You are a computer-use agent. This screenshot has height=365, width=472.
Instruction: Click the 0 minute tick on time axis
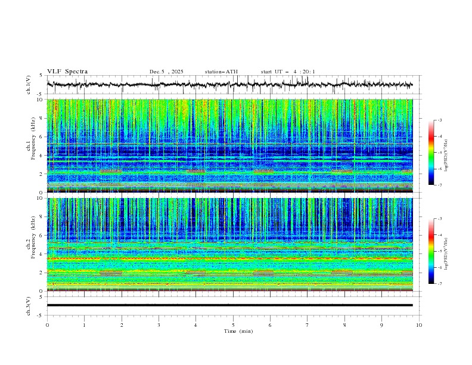coord(47,324)
